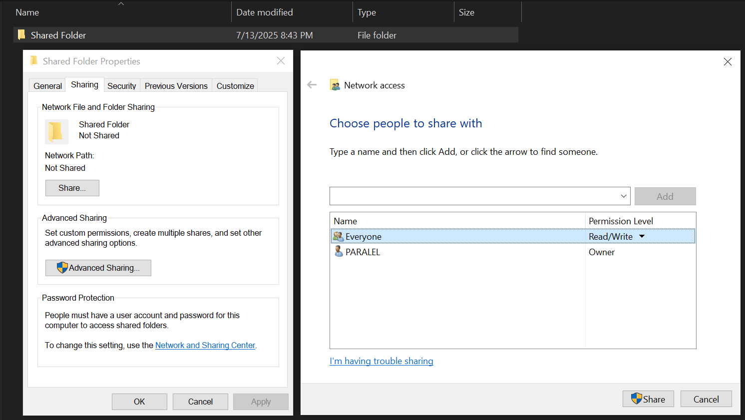Click the PARALEL user icon
The height and width of the screenshot is (420, 745).
click(x=339, y=252)
